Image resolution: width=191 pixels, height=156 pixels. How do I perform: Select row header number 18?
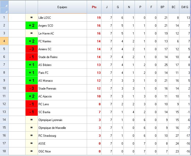[x=4, y=151]
